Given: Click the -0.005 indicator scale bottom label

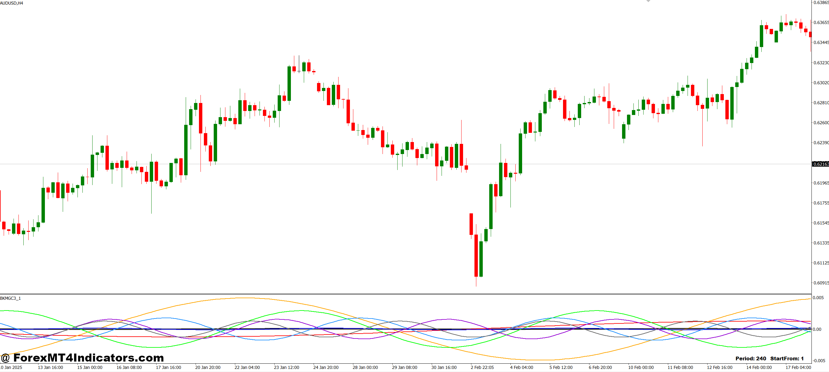Looking at the screenshot, I should (x=819, y=361).
